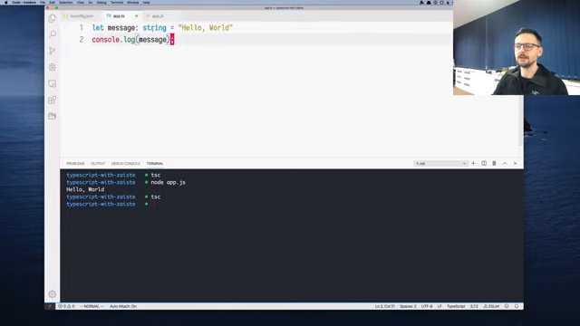The width and height of the screenshot is (580, 326).
Task: Click the Ln 2, Col 21 cursor position indicator
Action: tap(384, 306)
